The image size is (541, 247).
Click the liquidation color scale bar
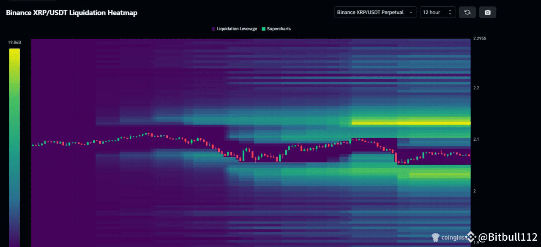coord(14,148)
